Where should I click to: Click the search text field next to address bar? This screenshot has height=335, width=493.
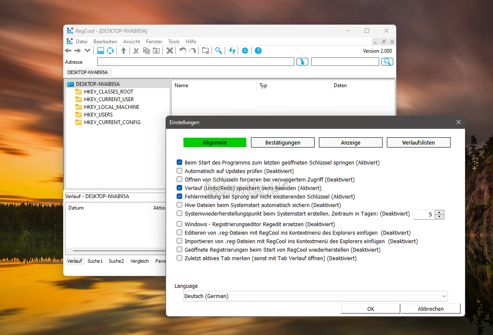[x=345, y=62]
